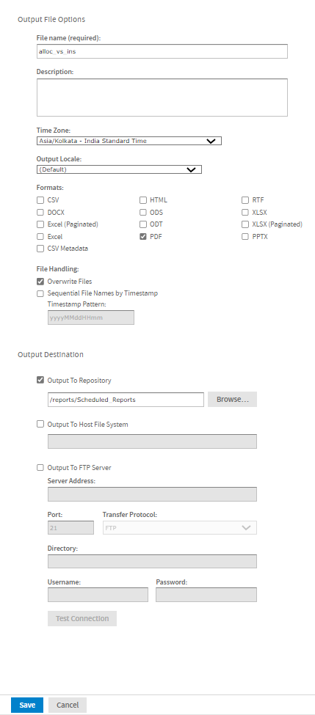Viewport: 315px width, 715px height.
Task: Click the Save button
Action: (x=27, y=705)
